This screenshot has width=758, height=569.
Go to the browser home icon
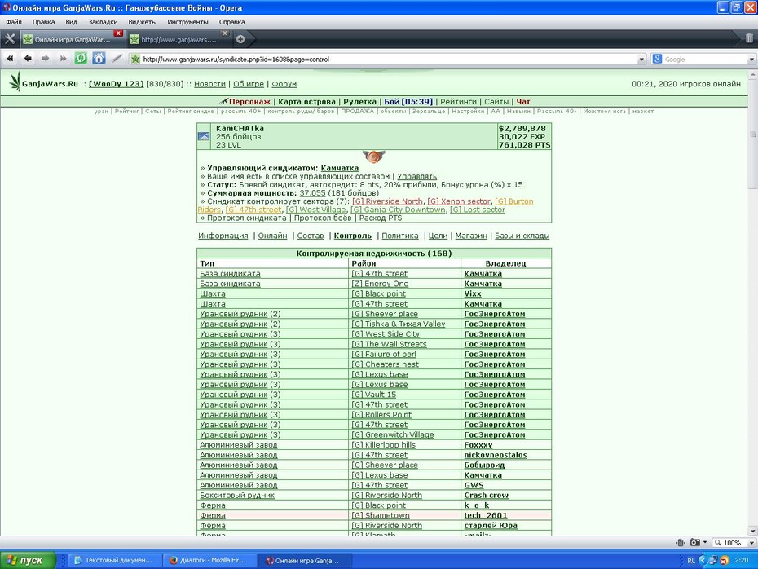coord(99,59)
